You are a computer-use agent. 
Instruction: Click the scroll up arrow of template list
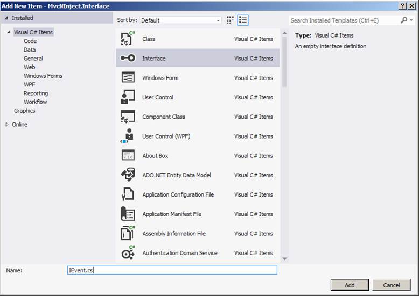(x=284, y=33)
